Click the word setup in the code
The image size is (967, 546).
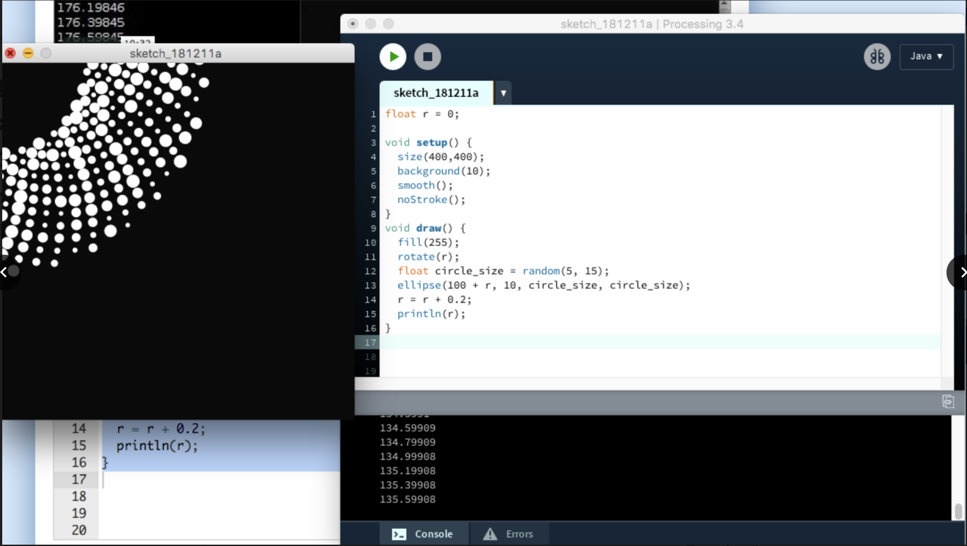[x=431, y=143]
